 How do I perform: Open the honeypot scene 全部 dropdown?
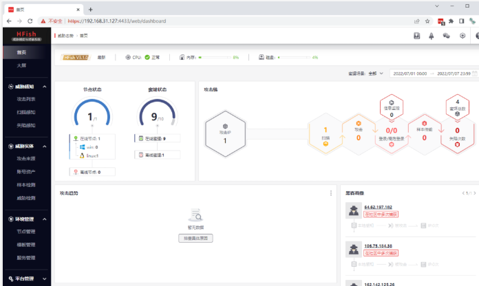376,74
